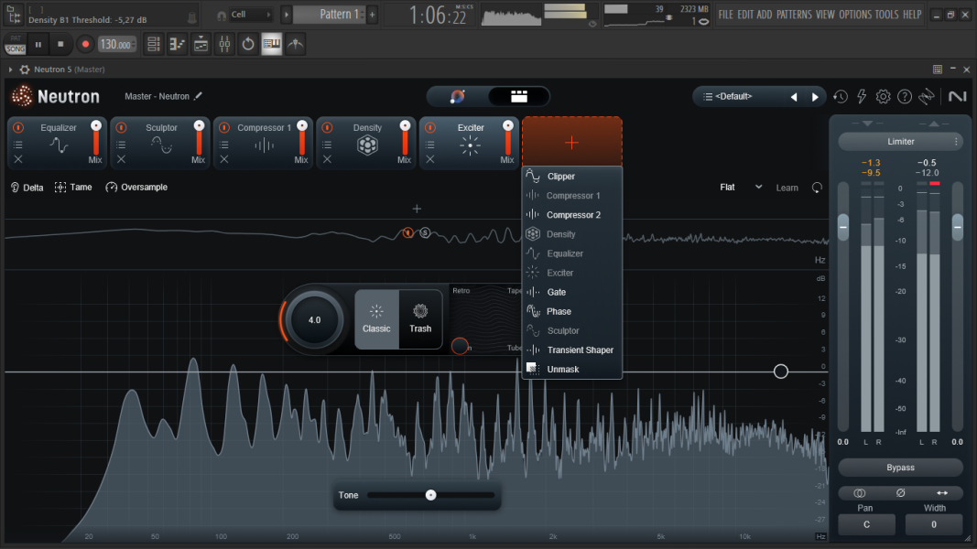Open the Sculptor module preset list icon
The height and width of the screenshot is (549, 977).
click(121, 145)
